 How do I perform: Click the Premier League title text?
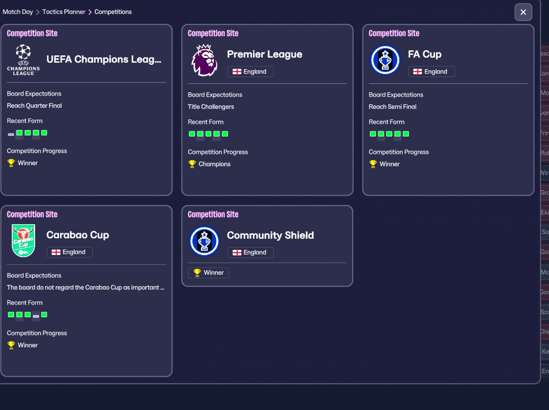pyautogui.click(x=265, y=54)
